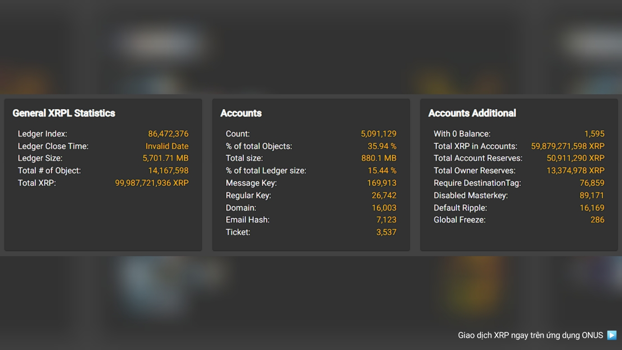Select the Message Key label
The width and height of the screenshot is (622, 350).
(x=251, y=183)
